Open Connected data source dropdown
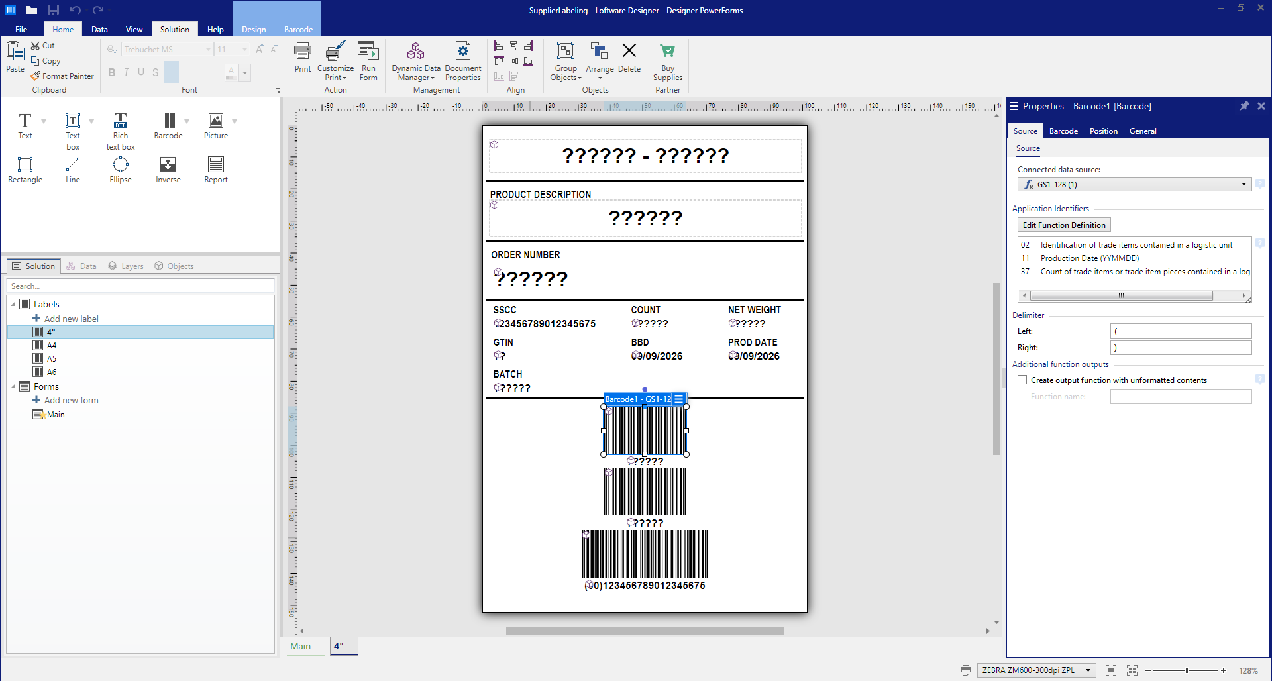The image size is (1272, 681). point(1244,185)
